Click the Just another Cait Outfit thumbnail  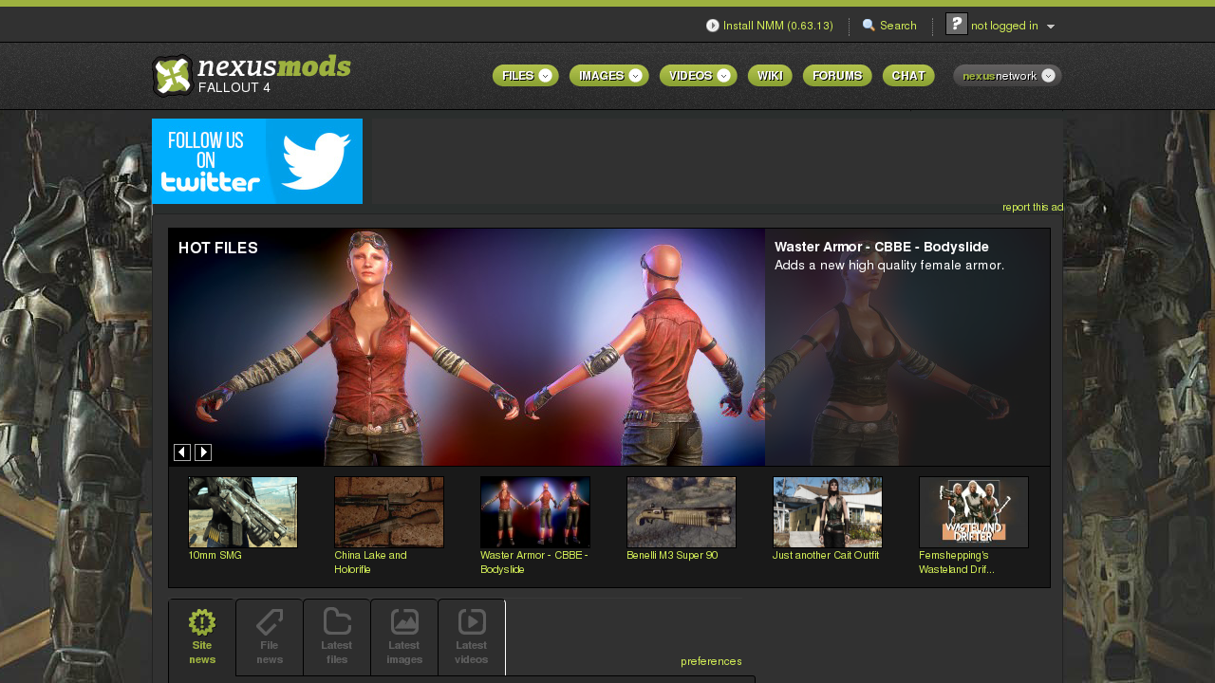(828, 512)
